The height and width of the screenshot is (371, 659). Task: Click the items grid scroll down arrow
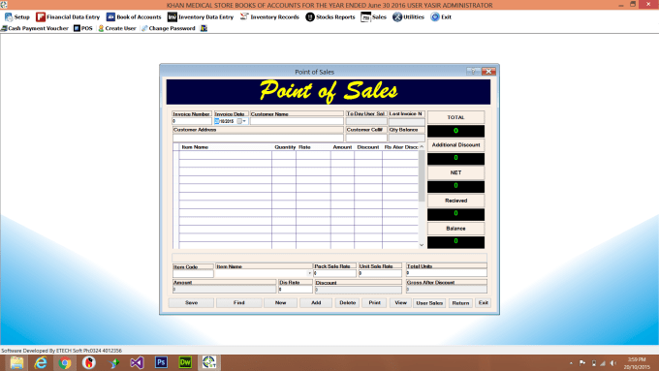point(422,245)
